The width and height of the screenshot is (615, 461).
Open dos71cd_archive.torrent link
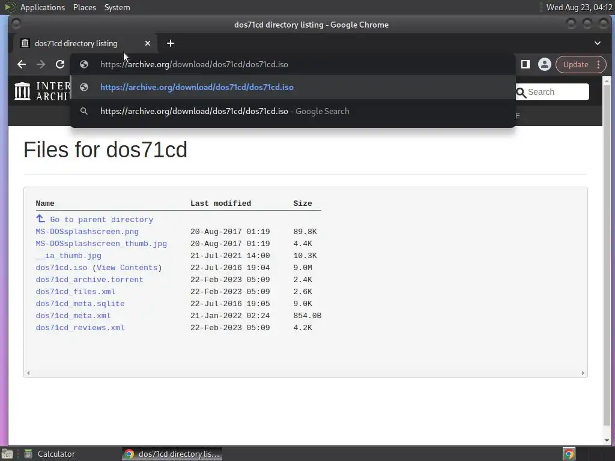click(89, 280)
